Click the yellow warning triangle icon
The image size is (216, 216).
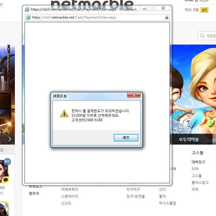pyautogui.click(x=64, y=114)
